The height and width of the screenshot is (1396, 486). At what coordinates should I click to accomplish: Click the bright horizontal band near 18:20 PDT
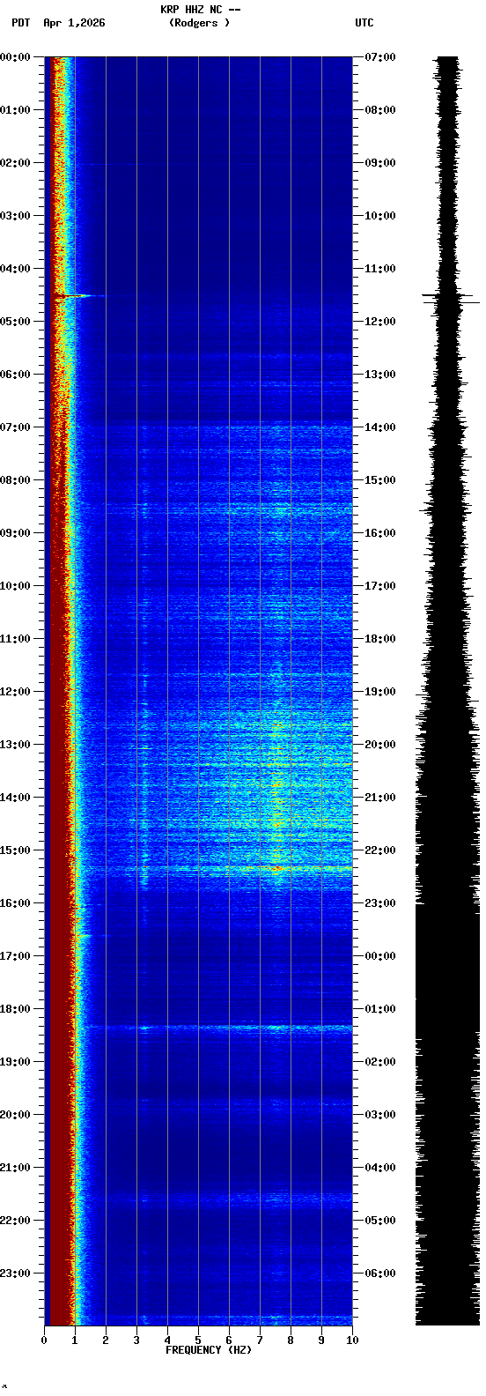[x=211, y=1028]
